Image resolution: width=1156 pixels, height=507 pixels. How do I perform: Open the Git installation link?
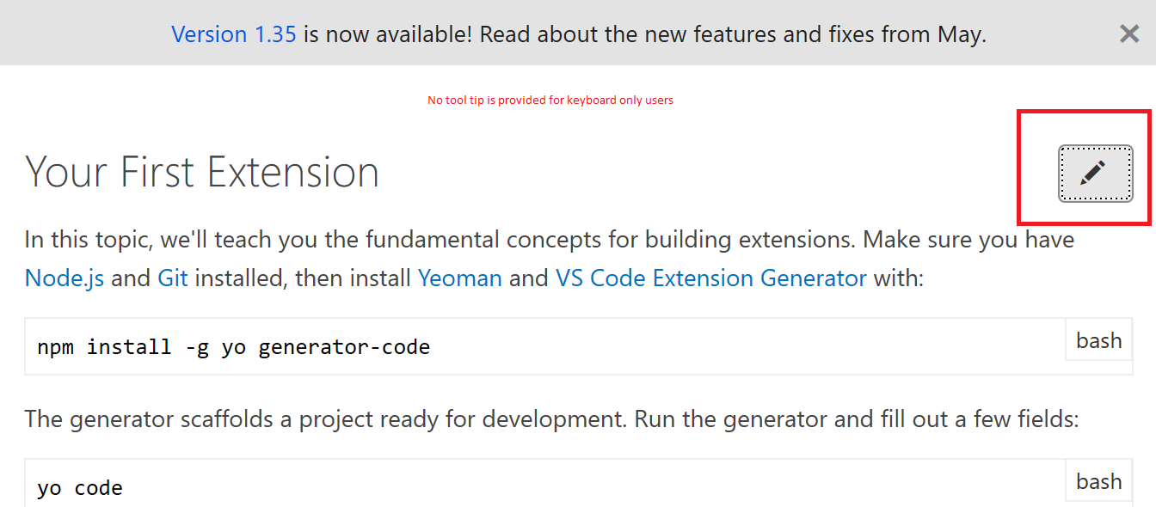tap(173, 278)
